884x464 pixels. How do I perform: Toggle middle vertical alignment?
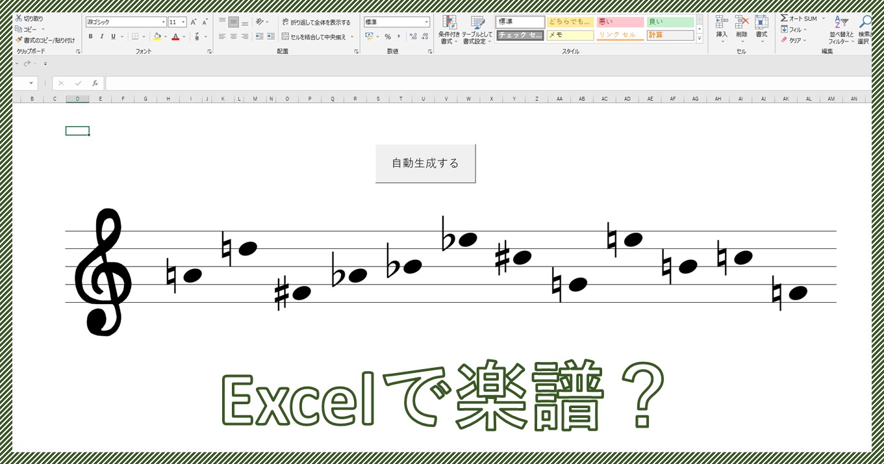(233, 22)
